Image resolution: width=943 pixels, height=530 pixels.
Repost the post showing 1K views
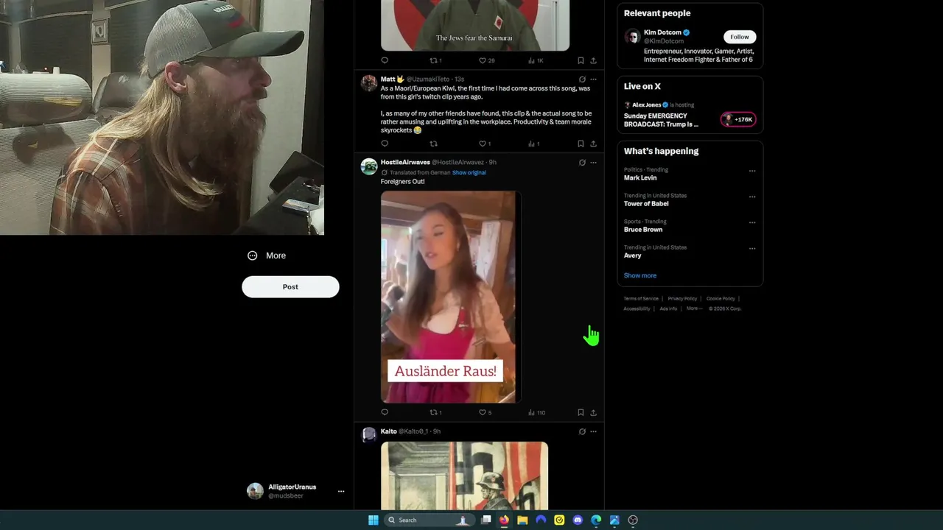click(x=435, y=60)
